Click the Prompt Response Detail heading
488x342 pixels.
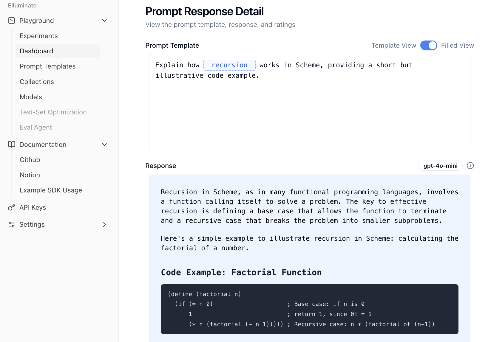tap(205, 11)
